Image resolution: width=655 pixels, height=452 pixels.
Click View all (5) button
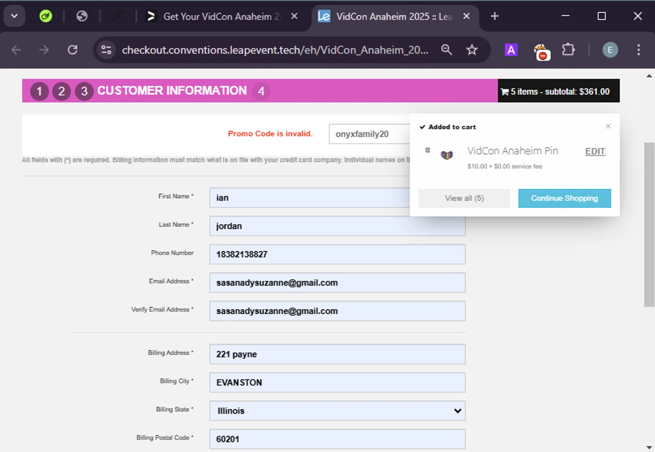(464, 198)
